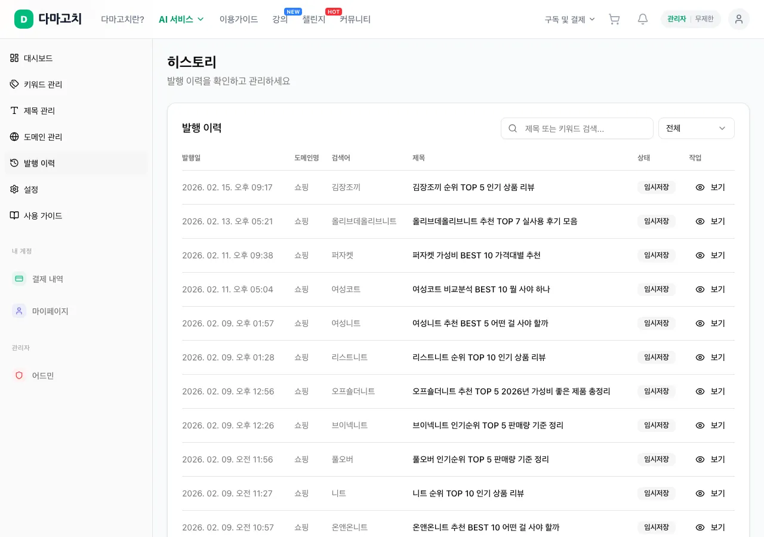
Task: Click the 결제 내역 card icon
Action: (x=19, y=279)
